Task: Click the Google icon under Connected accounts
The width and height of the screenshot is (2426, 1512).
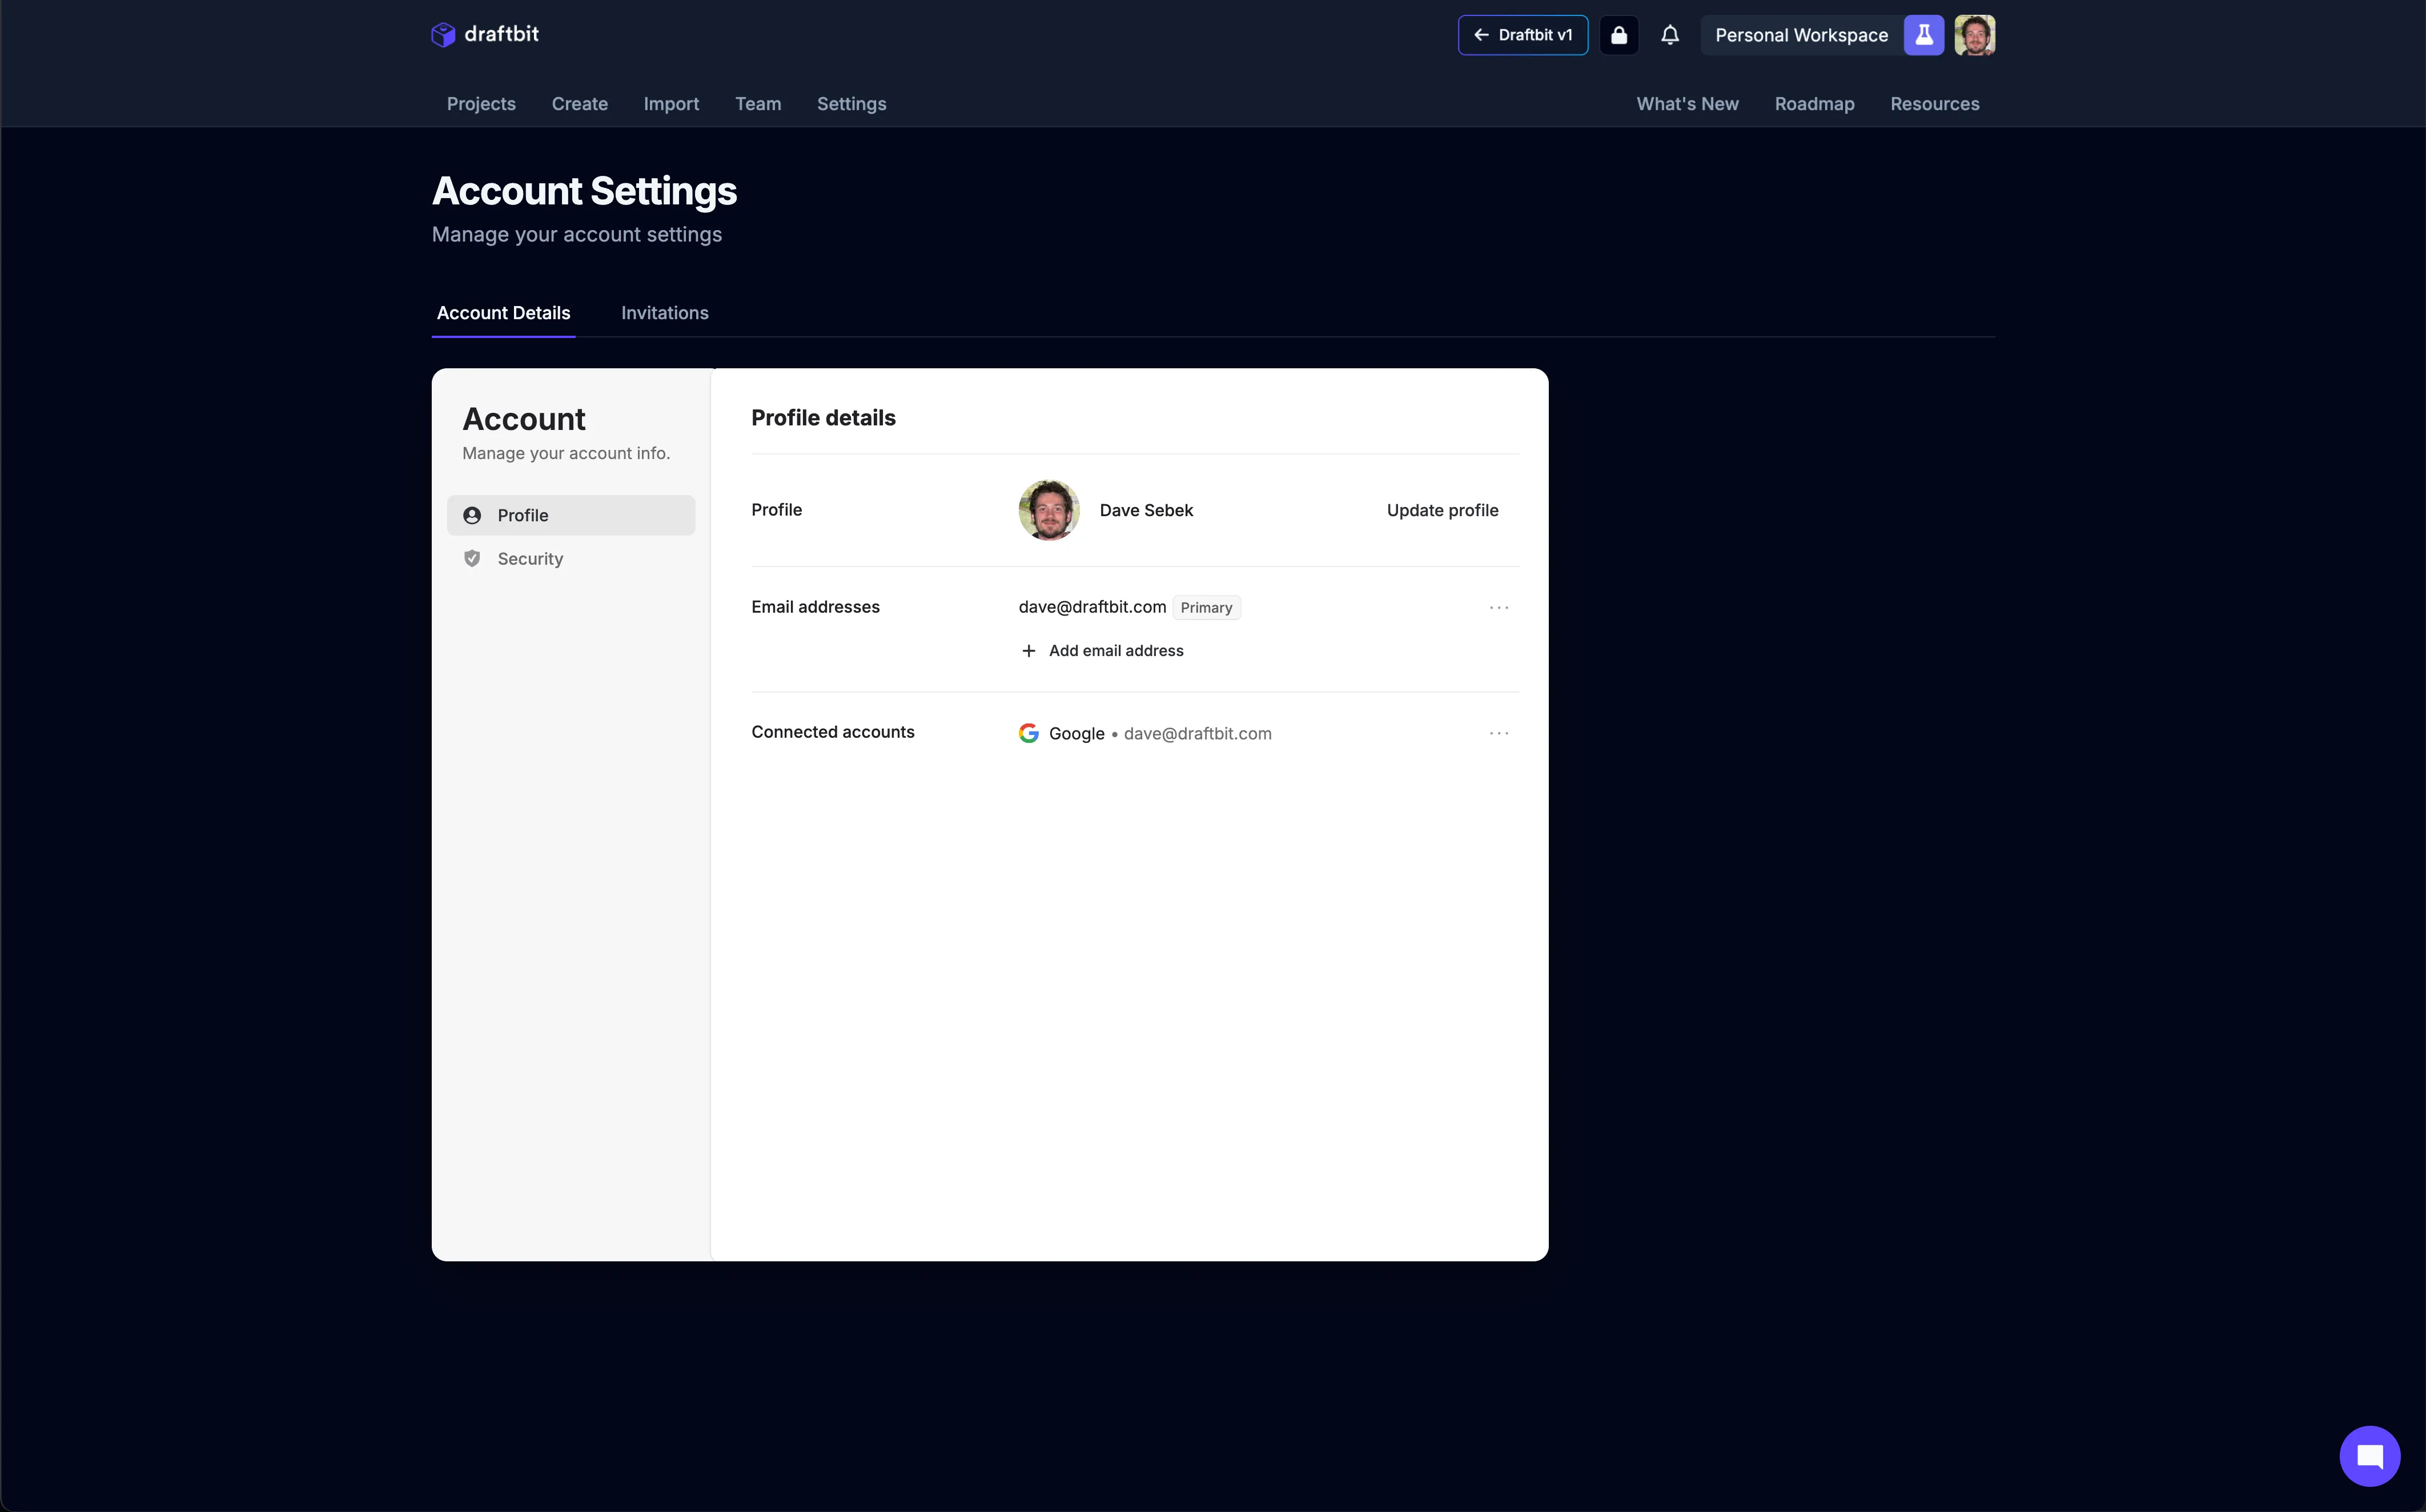Action: coord(1028,732)
